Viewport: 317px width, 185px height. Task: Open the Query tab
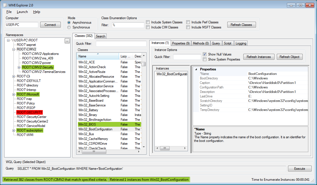216,43
